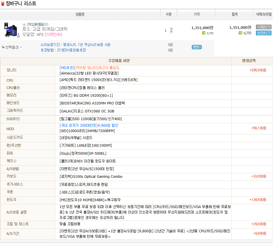Screen dimensions: 275x246
Task: Click the '변경금액' table header
Action: 249,61
